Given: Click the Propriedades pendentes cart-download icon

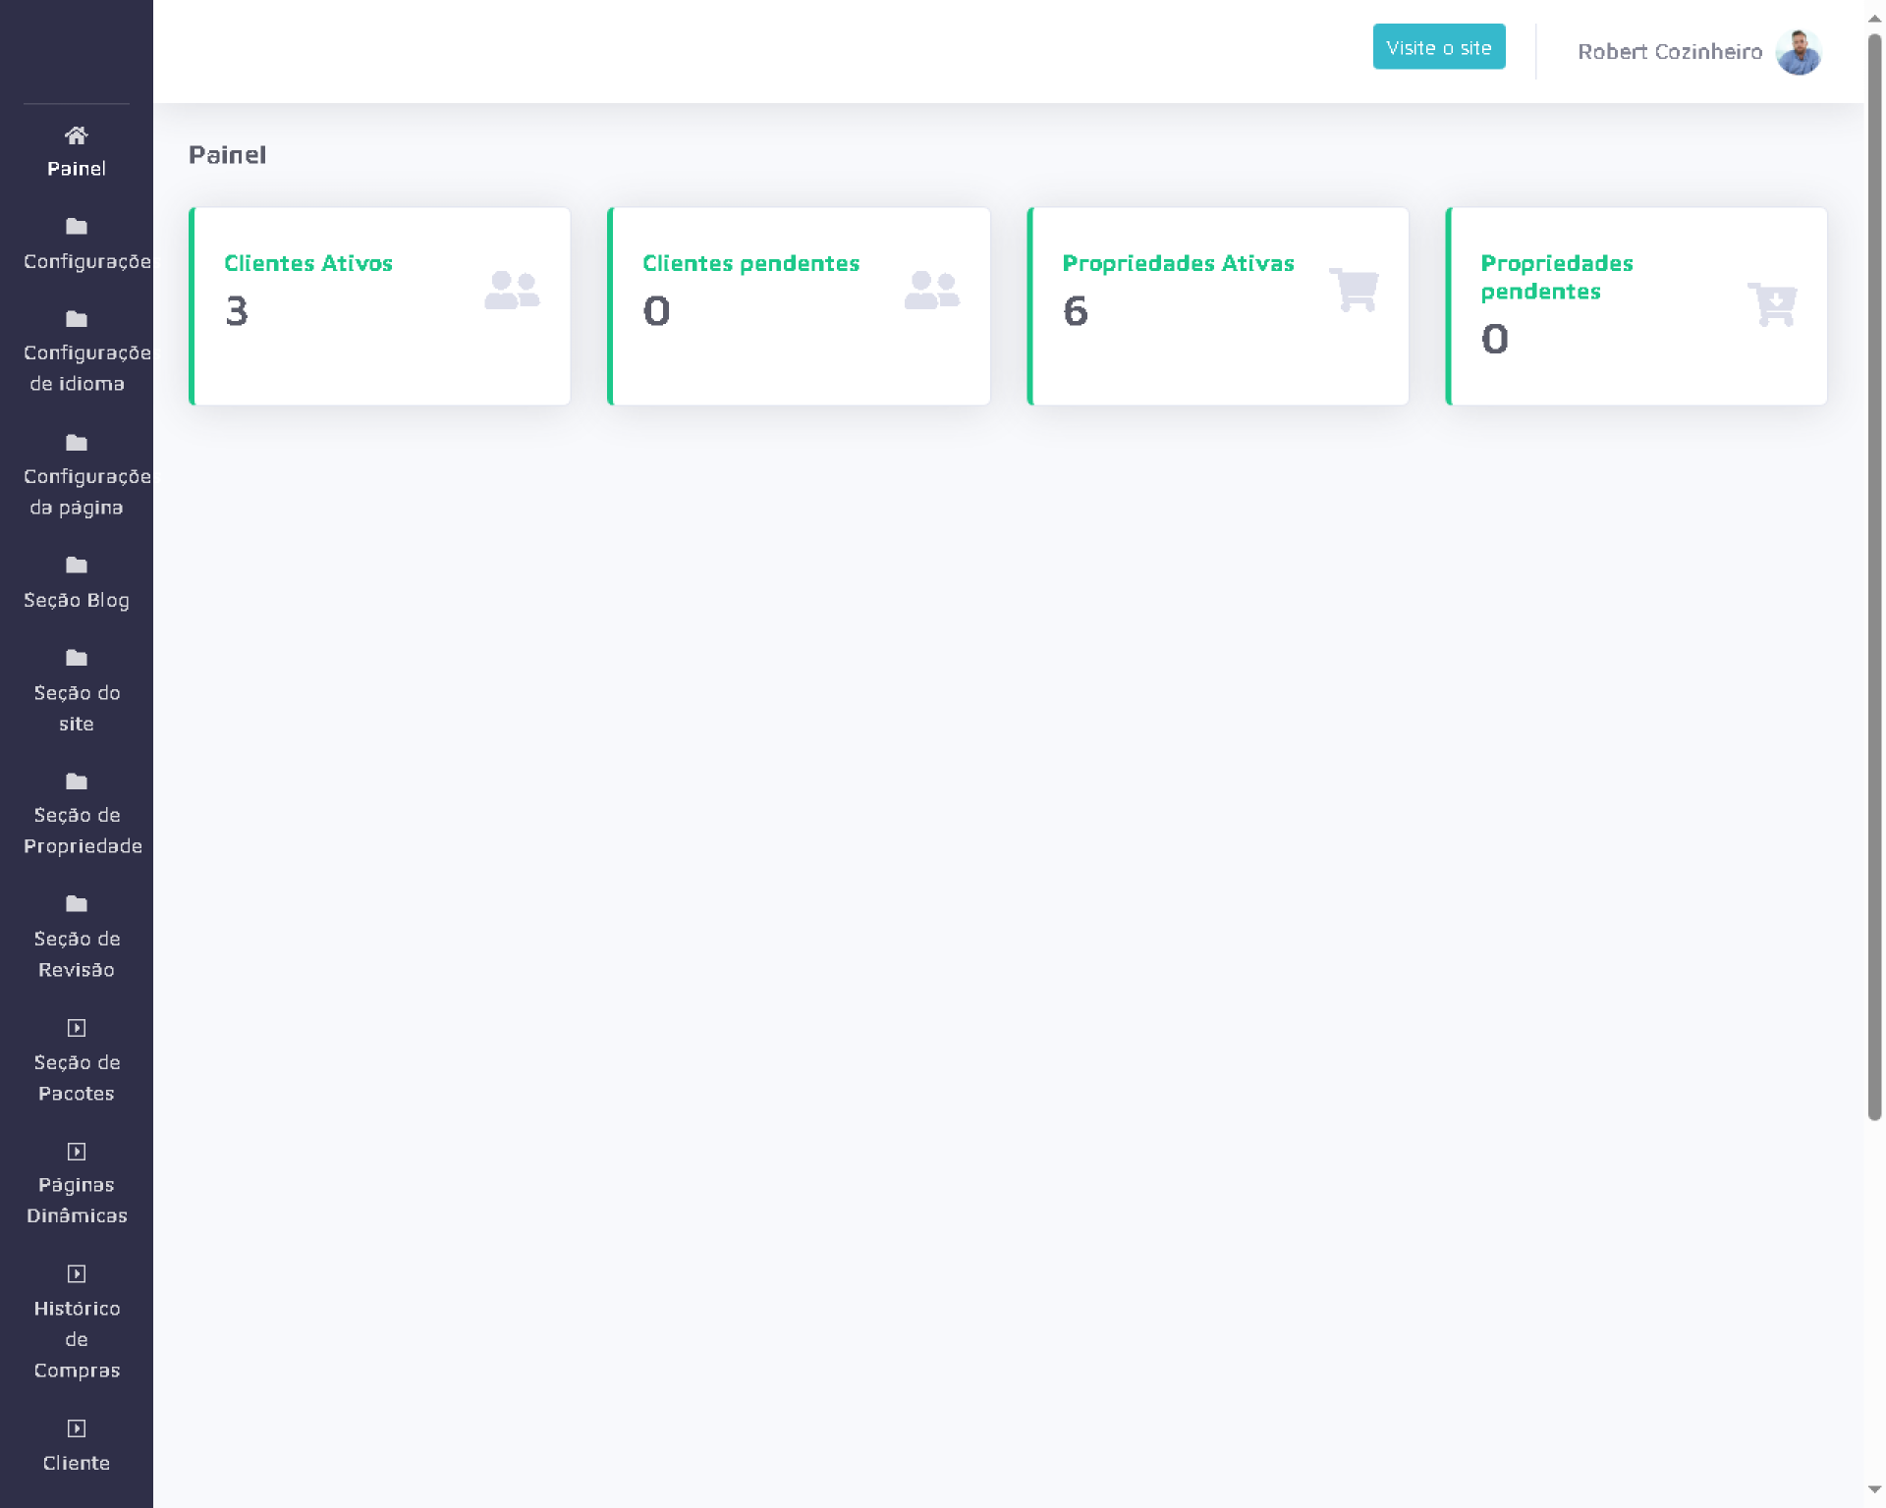Looking at the screenshot, I should (x=1772, y=304).
